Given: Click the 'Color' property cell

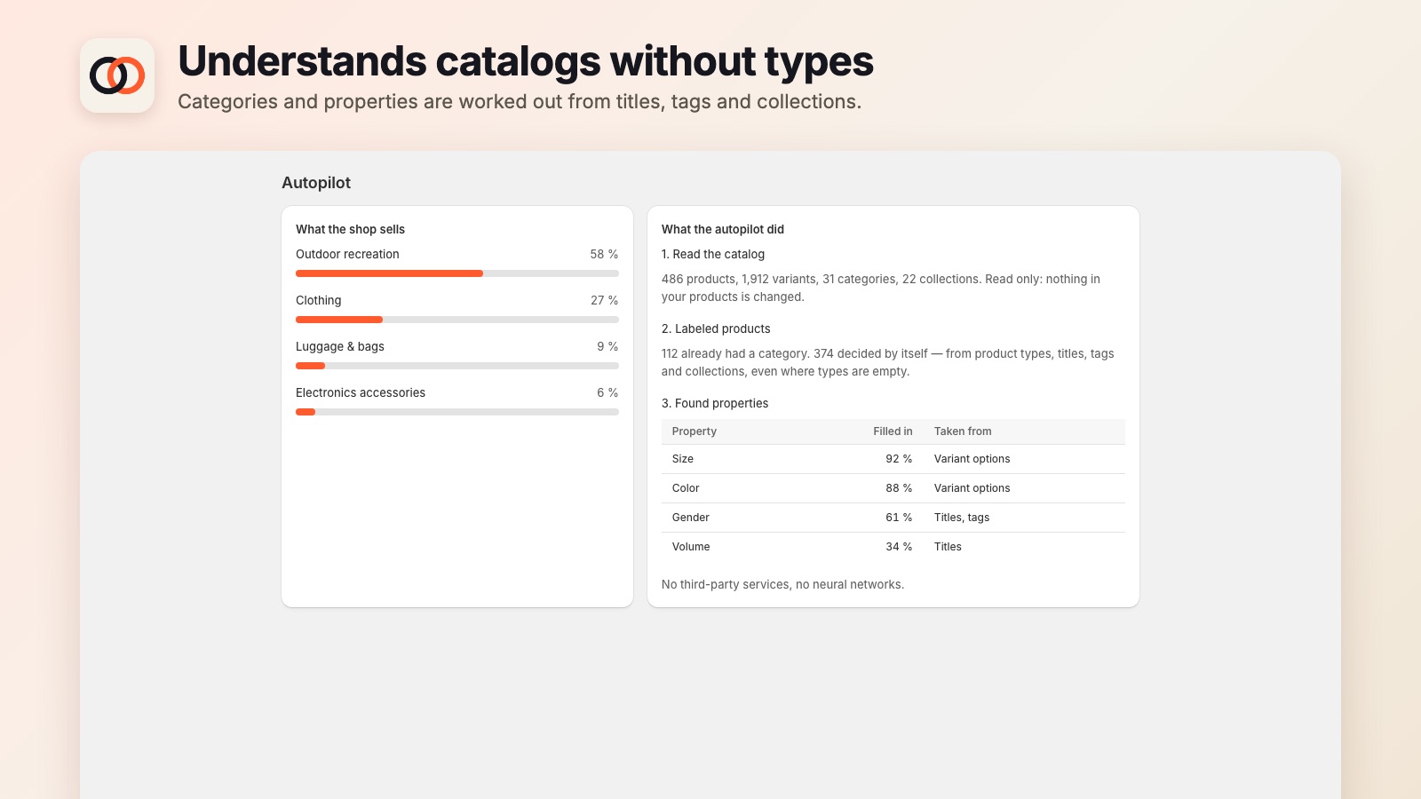Looking at the screenshot, I should 686,488.
